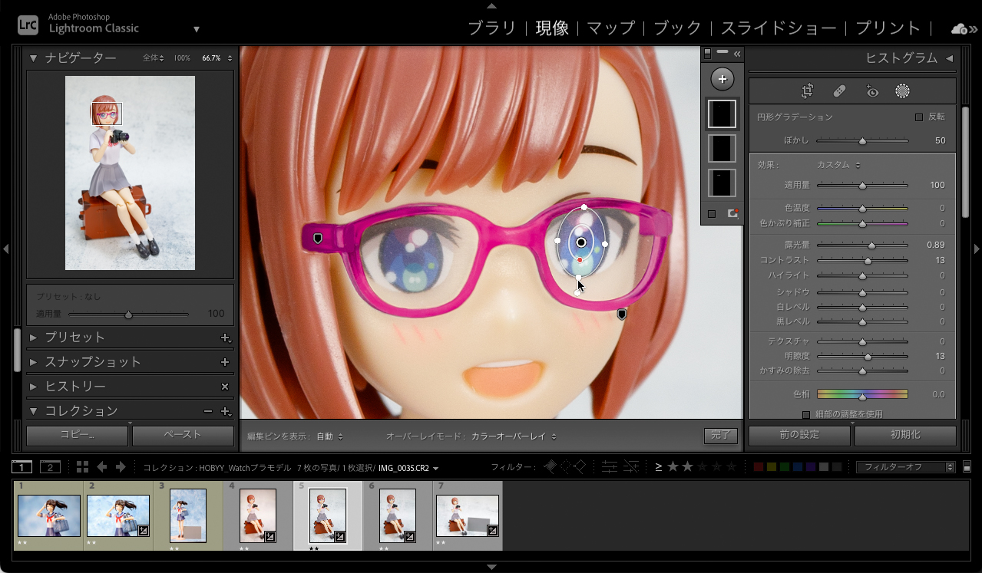Add a new preset with plus icon
The image size is (982, 573).
click(x=225, y=338)
